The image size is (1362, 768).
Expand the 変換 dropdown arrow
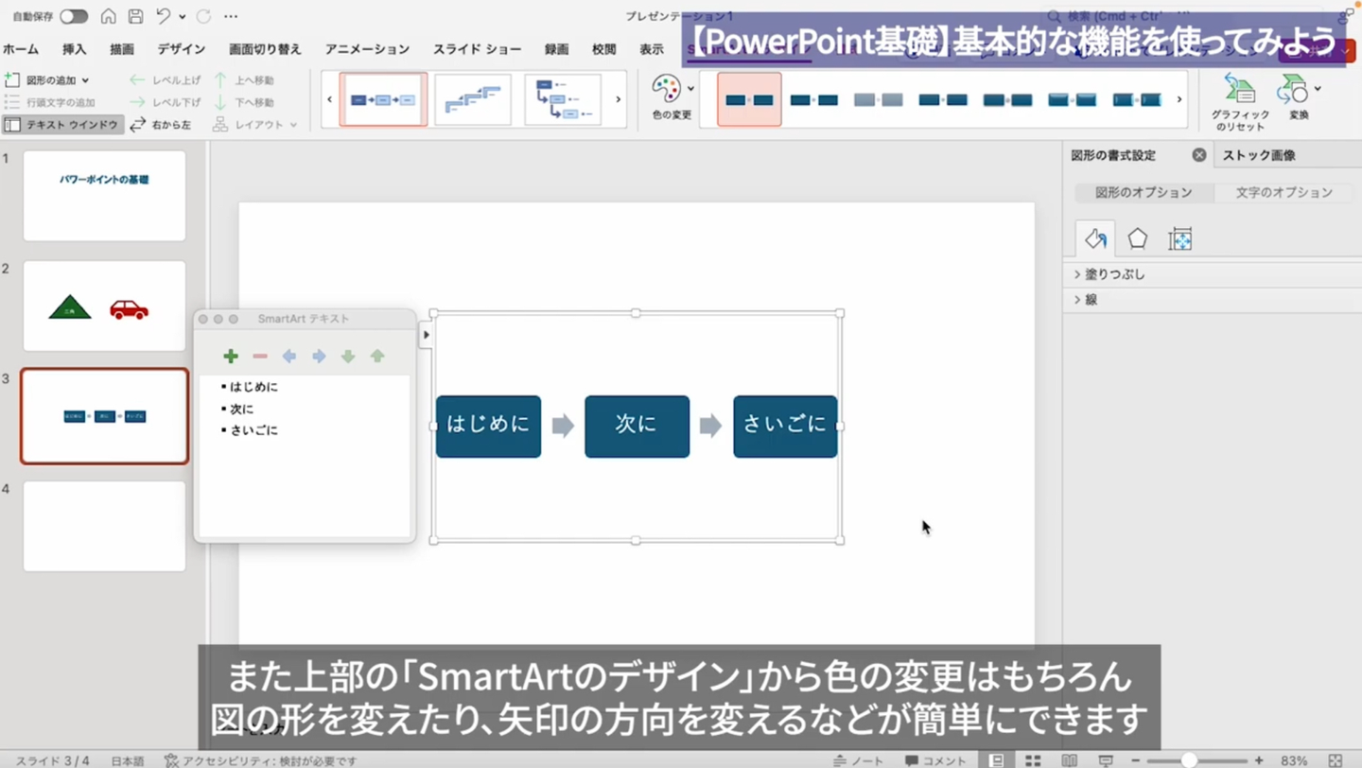click(x=1318, y=89)
